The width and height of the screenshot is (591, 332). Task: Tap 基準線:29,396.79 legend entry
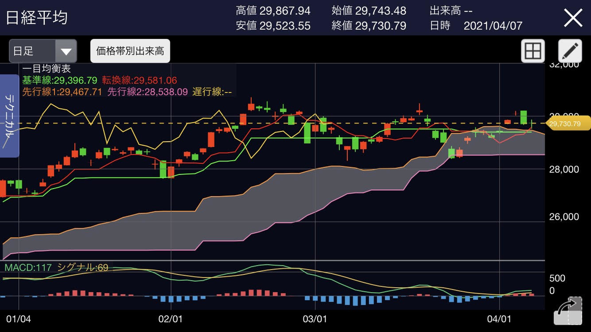(60, 80)
